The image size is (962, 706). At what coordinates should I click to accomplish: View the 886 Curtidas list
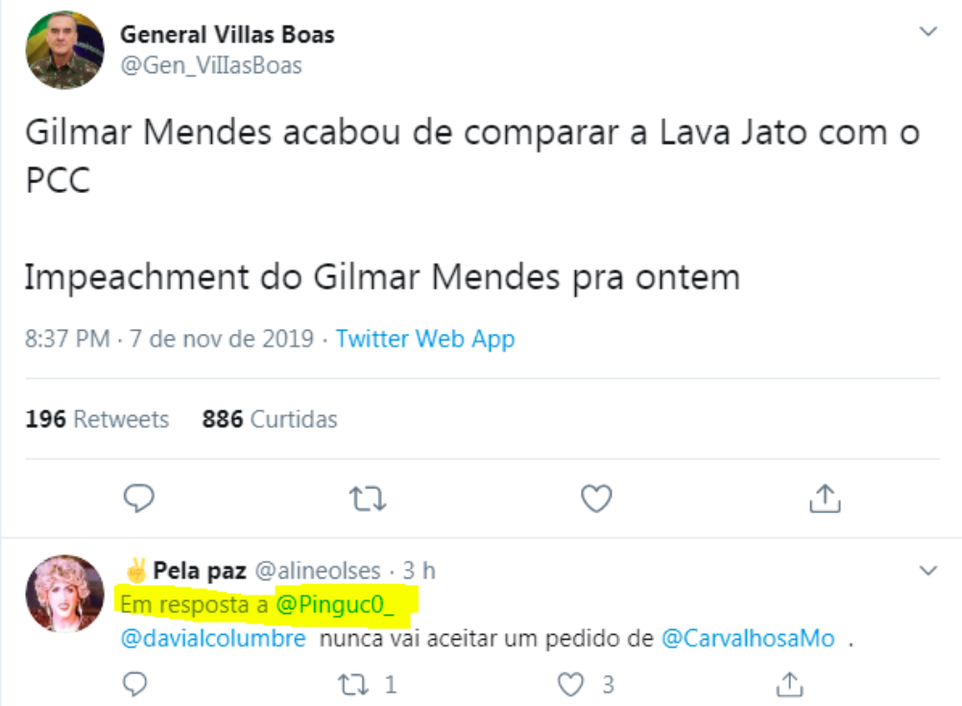point(270,419)
